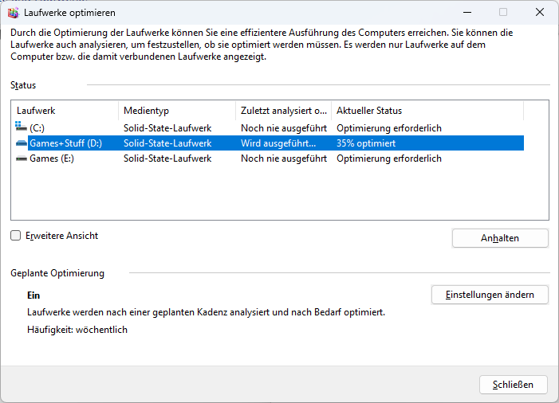Click the Laufwerke optimieren app icon in title bar
Viewport: 559px width, 403px height.
(13, 13)
